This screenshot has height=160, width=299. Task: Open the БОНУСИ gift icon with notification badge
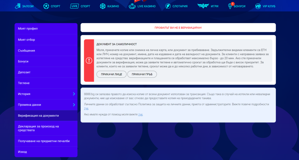click(230, 6)
